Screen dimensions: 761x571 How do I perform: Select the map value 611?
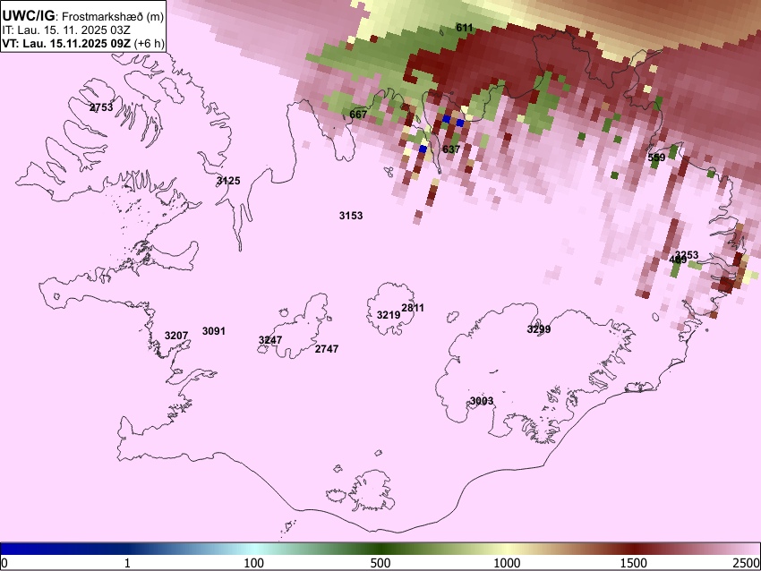point(465,28)
